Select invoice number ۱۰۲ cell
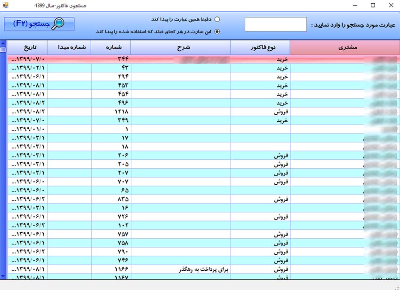The image size is (400, 290). [111, 225]
